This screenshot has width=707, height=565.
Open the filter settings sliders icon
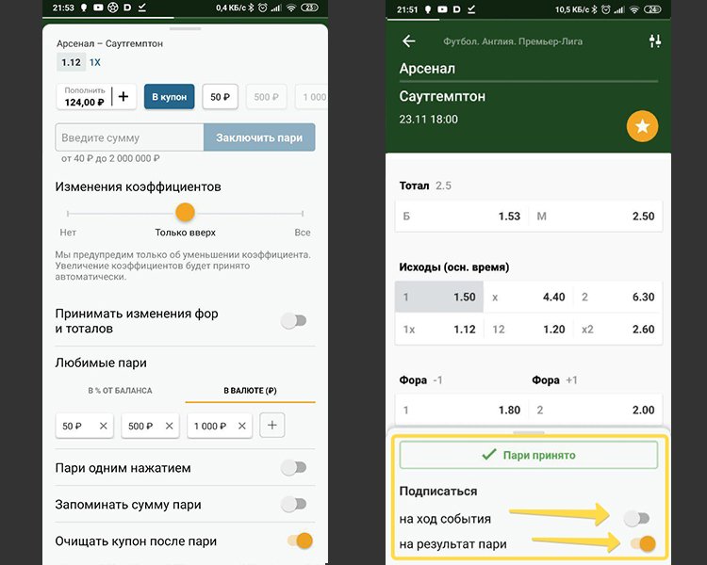655,41
